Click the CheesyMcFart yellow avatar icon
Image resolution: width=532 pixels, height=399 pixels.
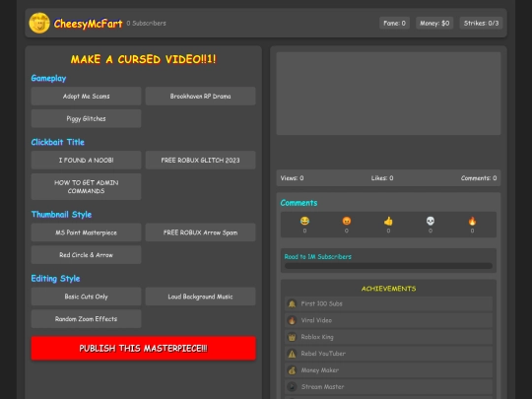point(39,23)
